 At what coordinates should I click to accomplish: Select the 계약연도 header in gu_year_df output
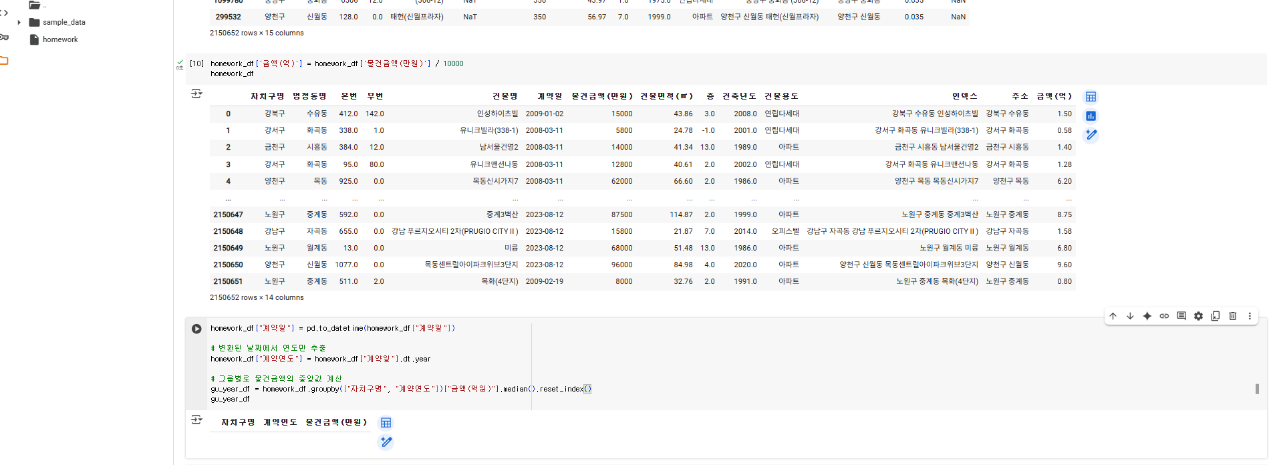click(x=280, y=422)
